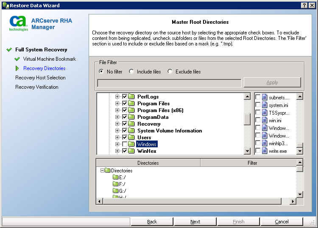Screen dimensions: 318x228
Task: Click the Next button
Action: pyautogui.click(x=195, y=222)
